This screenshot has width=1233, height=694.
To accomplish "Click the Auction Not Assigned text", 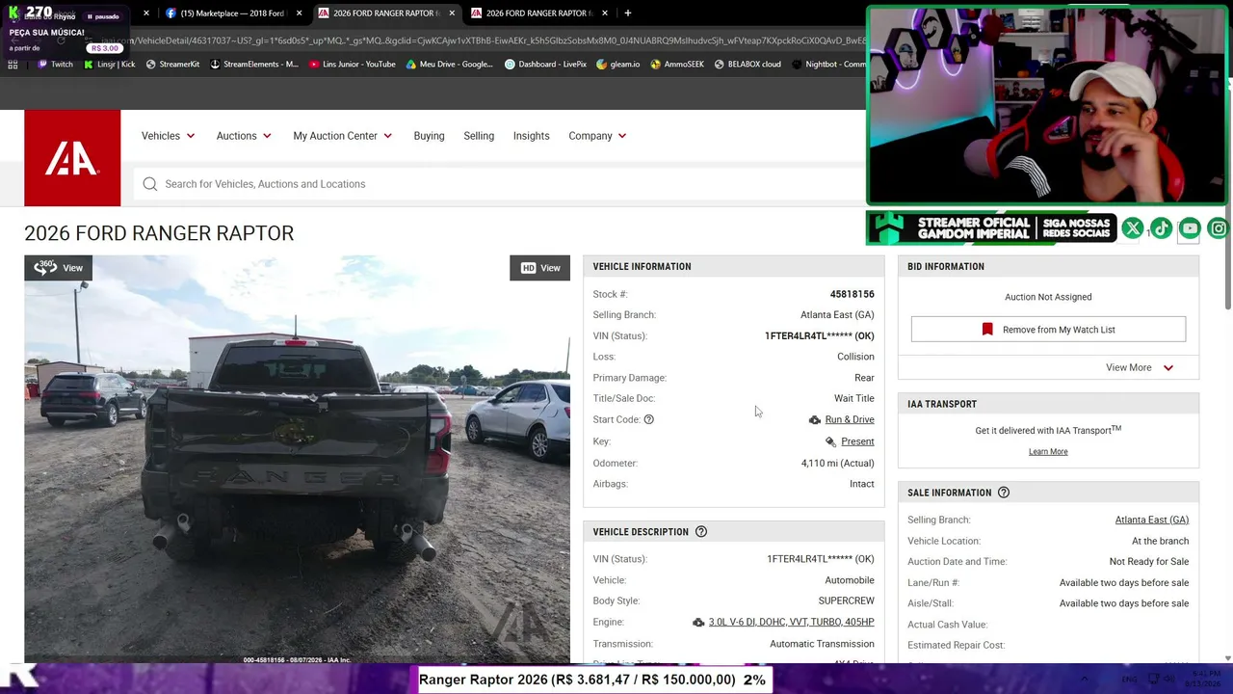I will (1048, 297).
